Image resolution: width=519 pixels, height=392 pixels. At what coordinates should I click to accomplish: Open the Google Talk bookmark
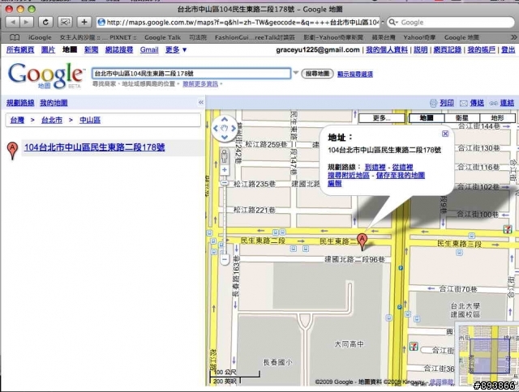click(x=162, y=37)
